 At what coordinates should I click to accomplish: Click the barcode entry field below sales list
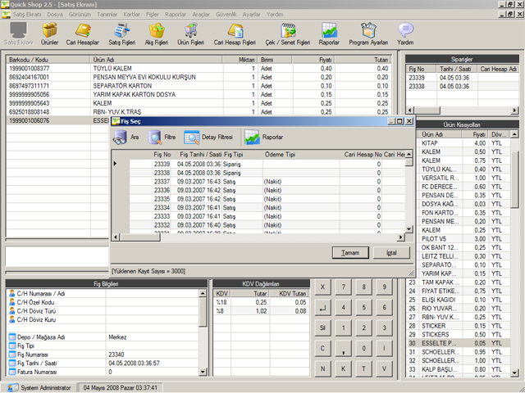(57, 256)
